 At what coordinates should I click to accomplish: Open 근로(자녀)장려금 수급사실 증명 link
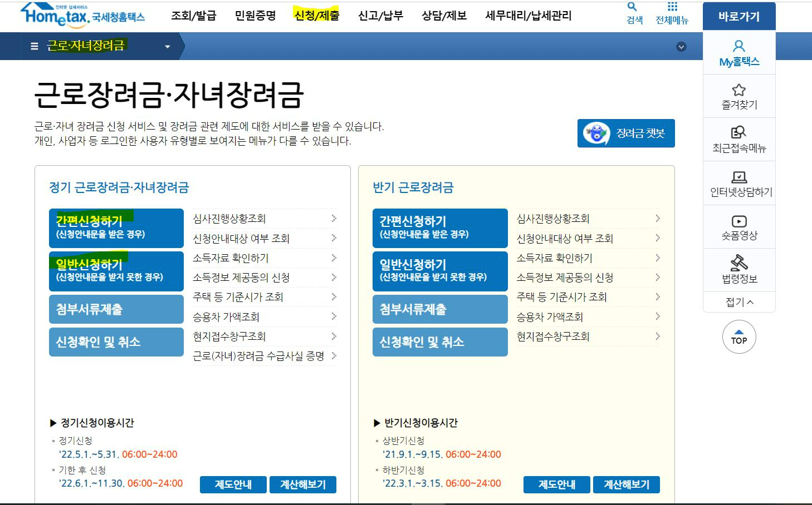pyautogui.click(x=265, y=356)
